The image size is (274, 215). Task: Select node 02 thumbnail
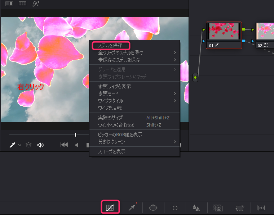pos(265,31)
